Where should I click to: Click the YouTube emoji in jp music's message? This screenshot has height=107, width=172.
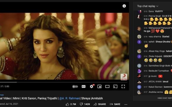point(160,76)
